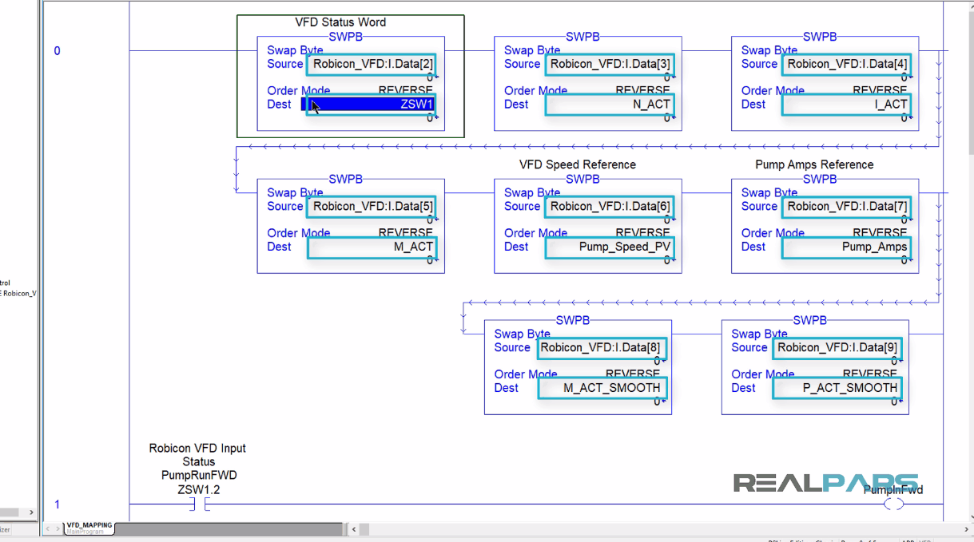Select the SWPB instruction header on rung 0
Viewport: 974px width, 542px height.
[347, 36]
